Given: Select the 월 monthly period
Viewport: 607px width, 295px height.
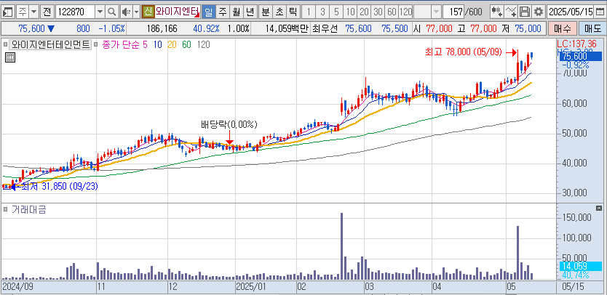Looking at the screenshot, I should point(236,12).
